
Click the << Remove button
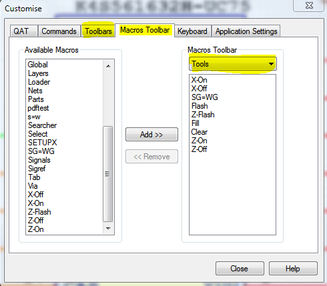click(x=151, y=157)
